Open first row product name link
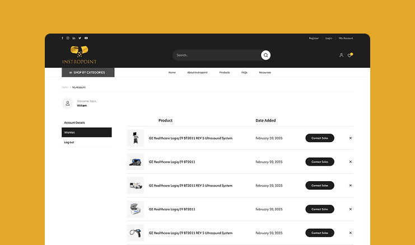This screenshot has width=415, height=245. (x=190, y=138)
